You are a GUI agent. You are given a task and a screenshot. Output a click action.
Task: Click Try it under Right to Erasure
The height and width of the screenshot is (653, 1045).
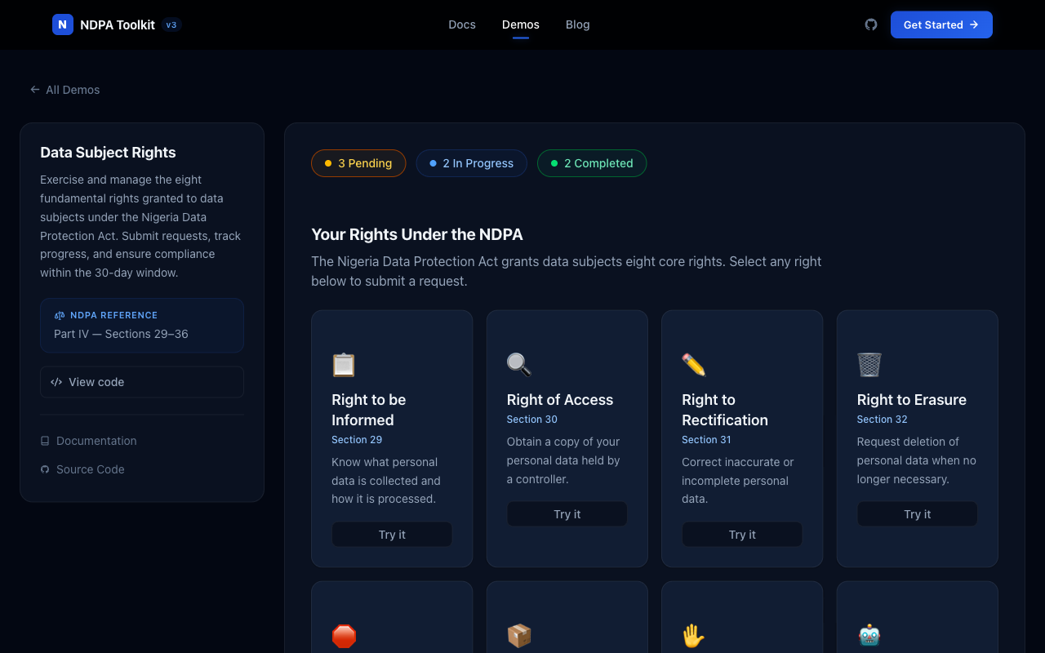[918, 514]
